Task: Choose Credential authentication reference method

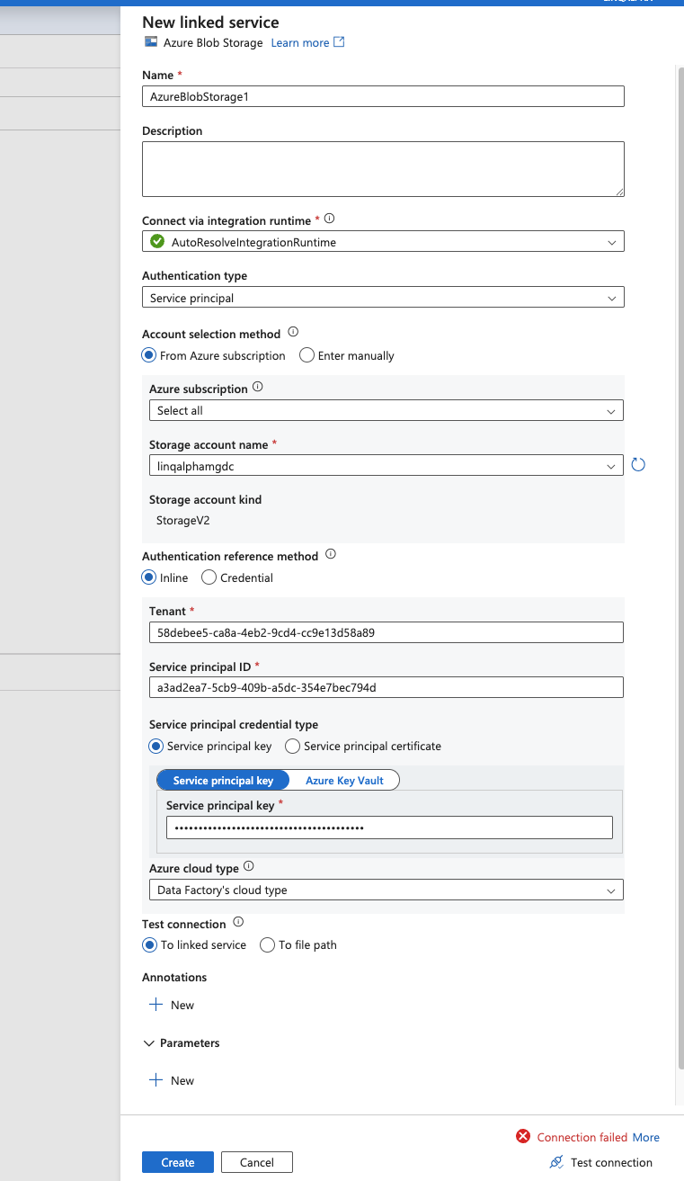Action: (x=209, y=577)
